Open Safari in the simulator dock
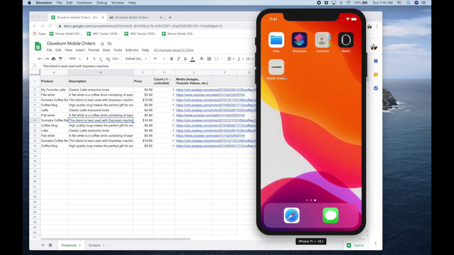 (x=292, y=215)
